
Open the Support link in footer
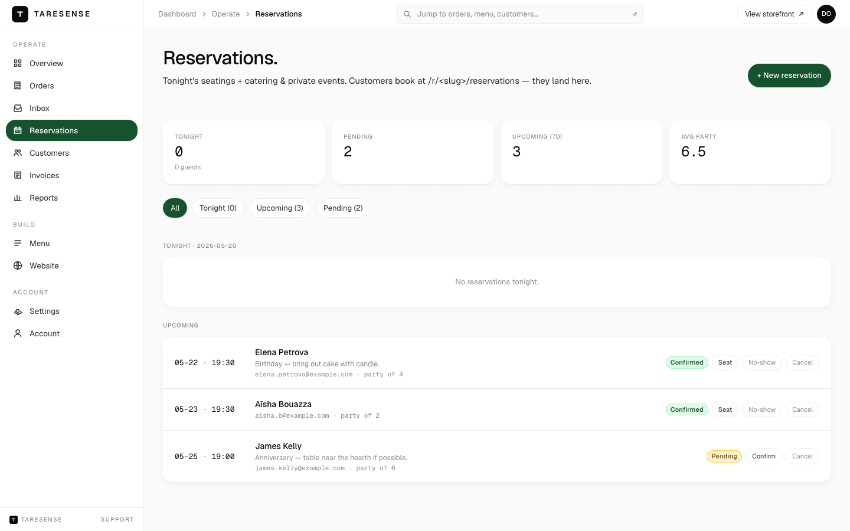tap(117, 520)
